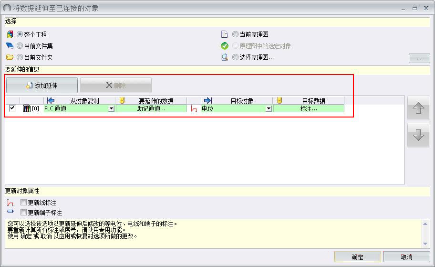Enable the 更新端子标注 checkbox
The height and width of the screenshot is (267, 435).
(x=23, y=213)
